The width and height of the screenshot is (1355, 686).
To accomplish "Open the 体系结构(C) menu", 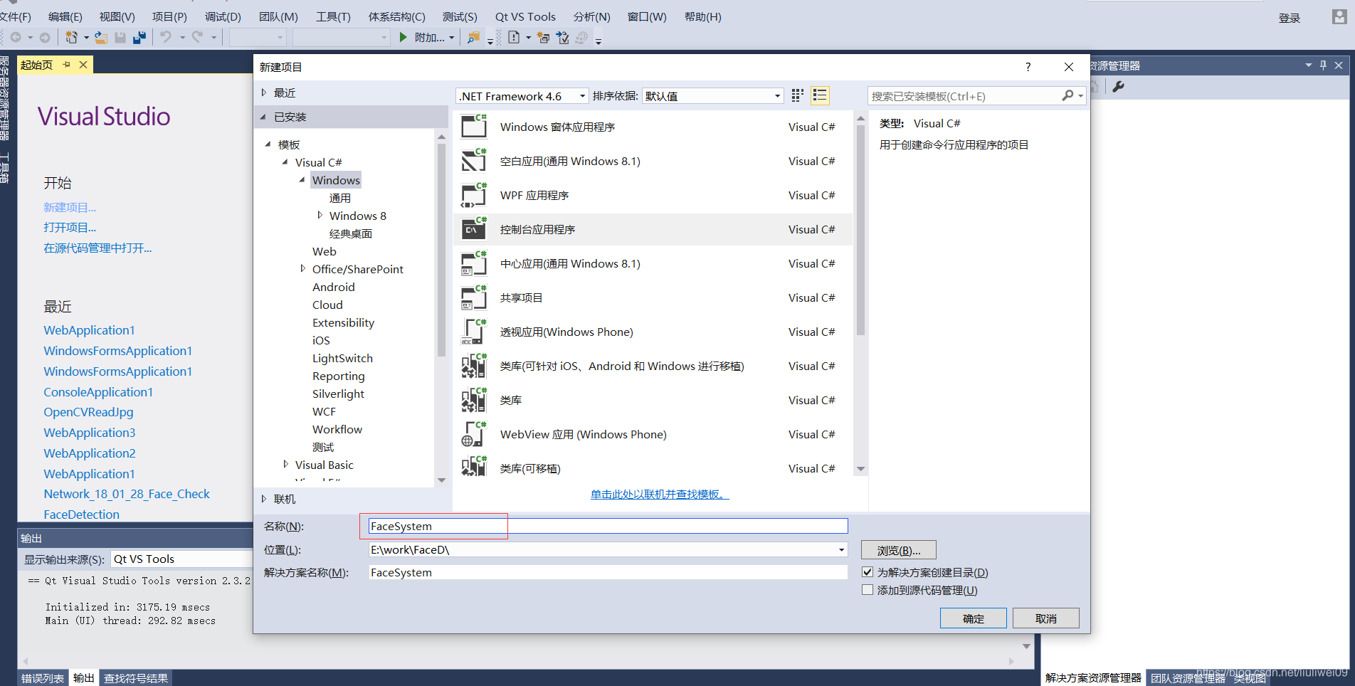I will click(396, 16).
